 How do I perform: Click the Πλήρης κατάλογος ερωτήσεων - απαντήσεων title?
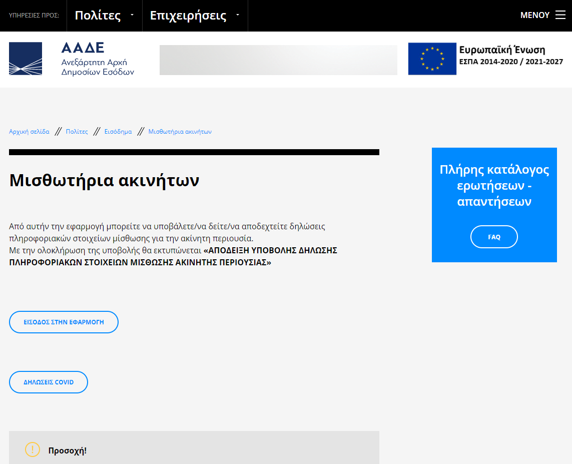click(494, 186)
